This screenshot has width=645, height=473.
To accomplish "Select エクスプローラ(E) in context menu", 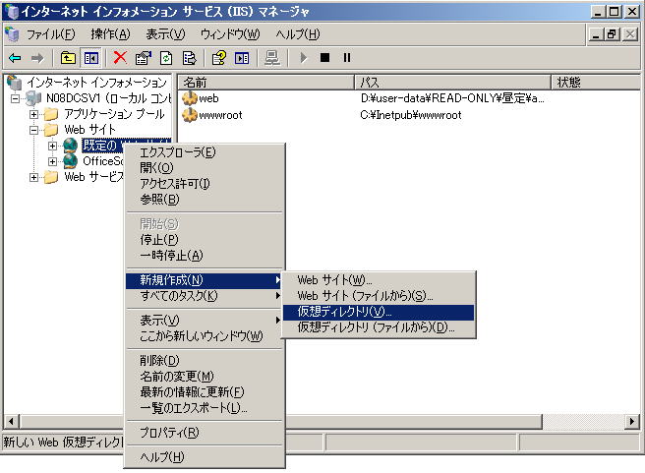I will tap(205, 152).
